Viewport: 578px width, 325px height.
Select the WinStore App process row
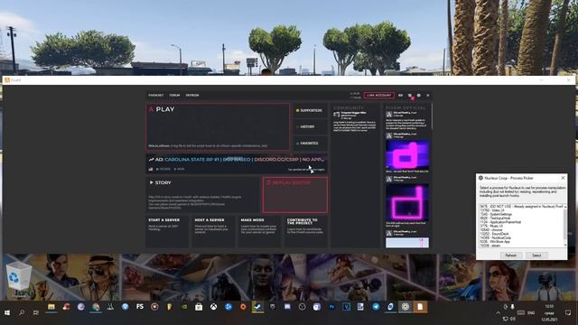[x=522, y=242]
